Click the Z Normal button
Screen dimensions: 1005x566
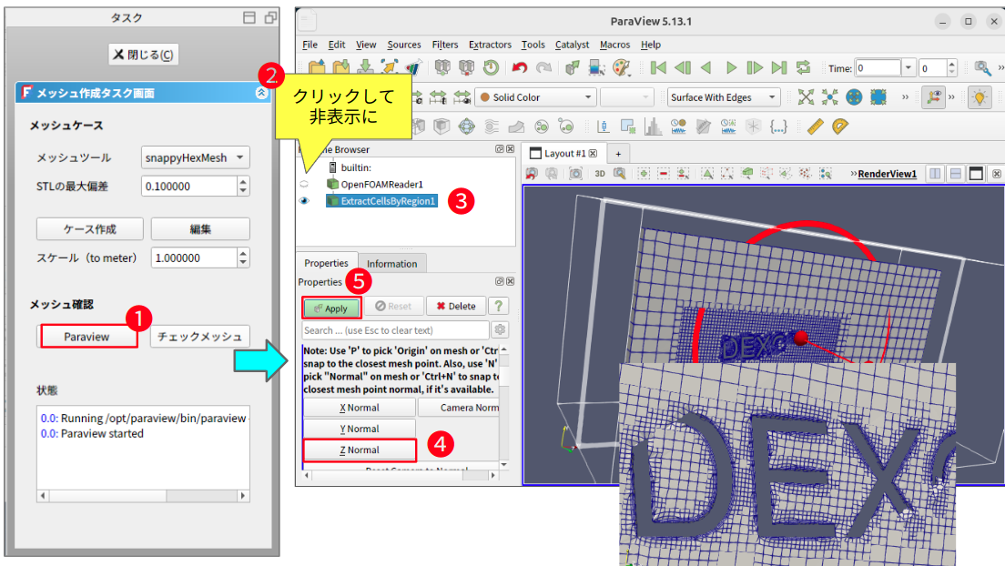360,450
